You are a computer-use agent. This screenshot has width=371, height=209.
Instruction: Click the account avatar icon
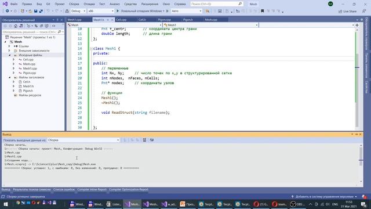point(330,4)
